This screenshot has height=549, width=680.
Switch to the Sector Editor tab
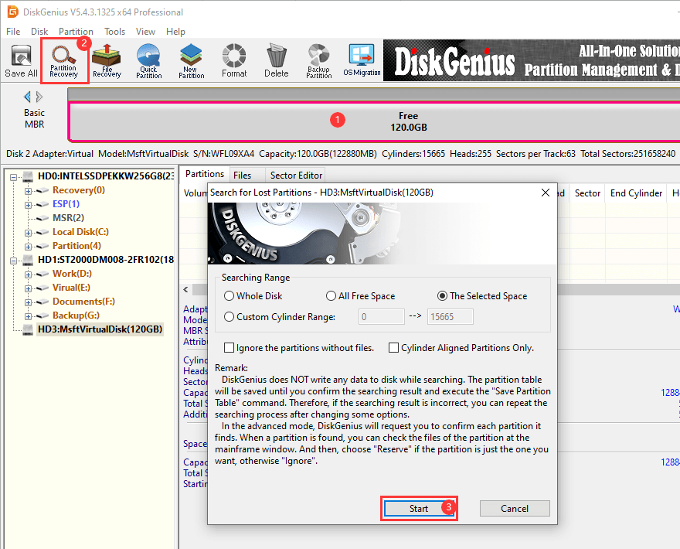pyautogui.click(x=297, y=176)
